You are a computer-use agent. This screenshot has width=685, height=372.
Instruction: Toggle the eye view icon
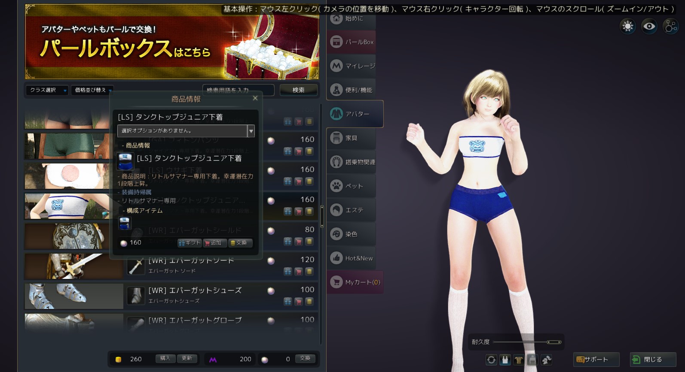click(649, 27)
